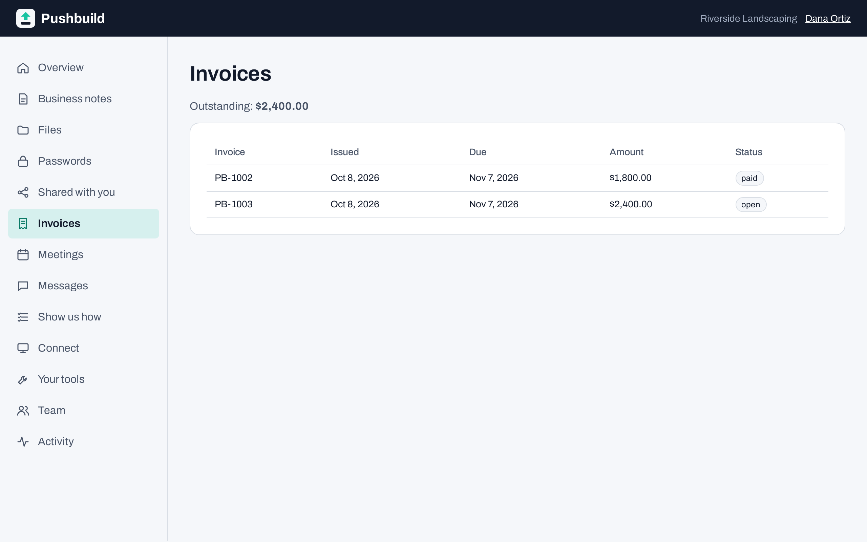This screenshot has width=867, height=542.
Task: Select invoice number PB-1003
Action: coord(234,204)
